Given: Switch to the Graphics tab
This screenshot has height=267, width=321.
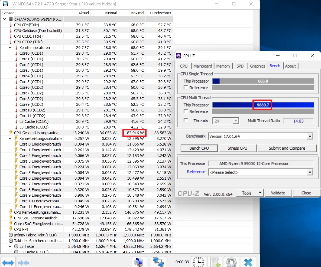Looking at the screenshot, I should tap(258, 66).
